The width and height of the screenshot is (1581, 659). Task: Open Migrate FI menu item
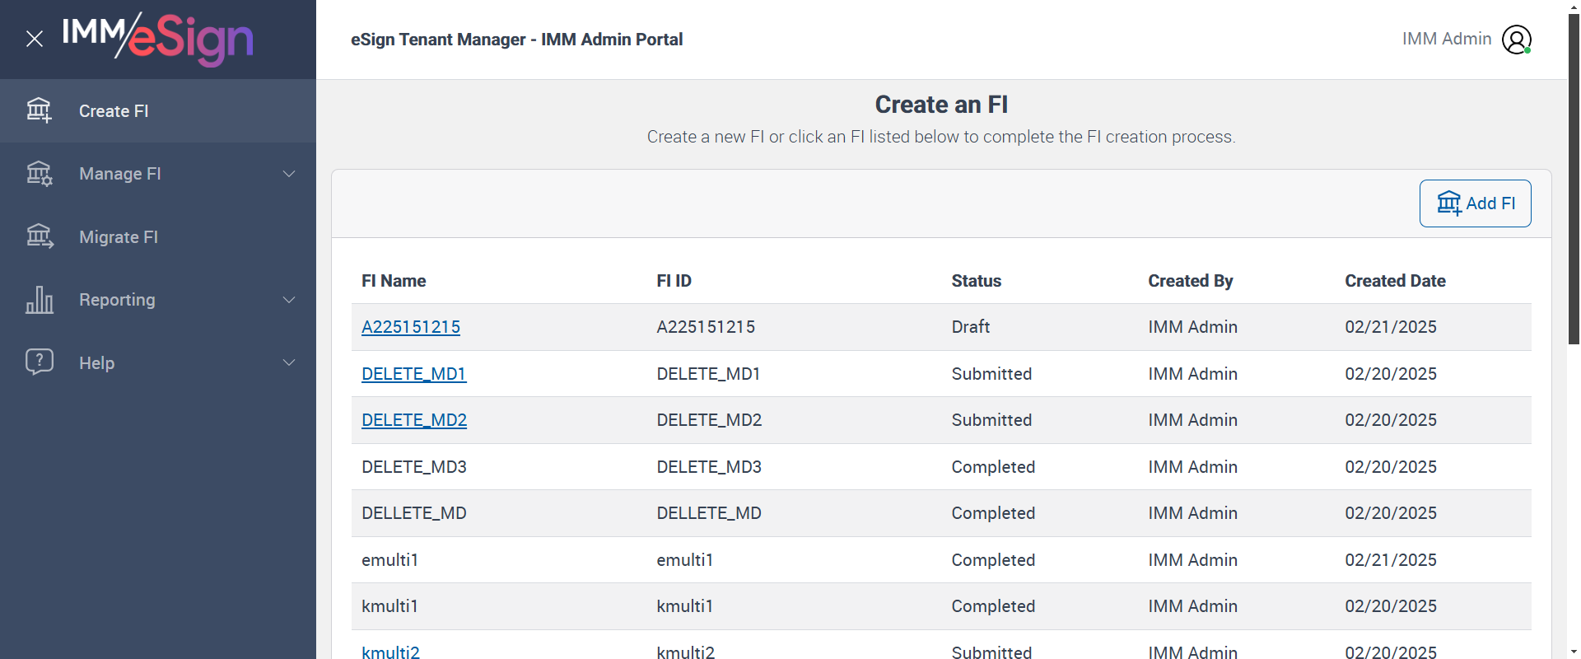click(119, 237)
